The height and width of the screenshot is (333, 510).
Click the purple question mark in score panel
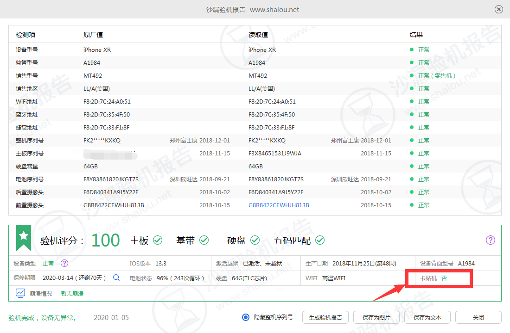(x=490, y=240)
